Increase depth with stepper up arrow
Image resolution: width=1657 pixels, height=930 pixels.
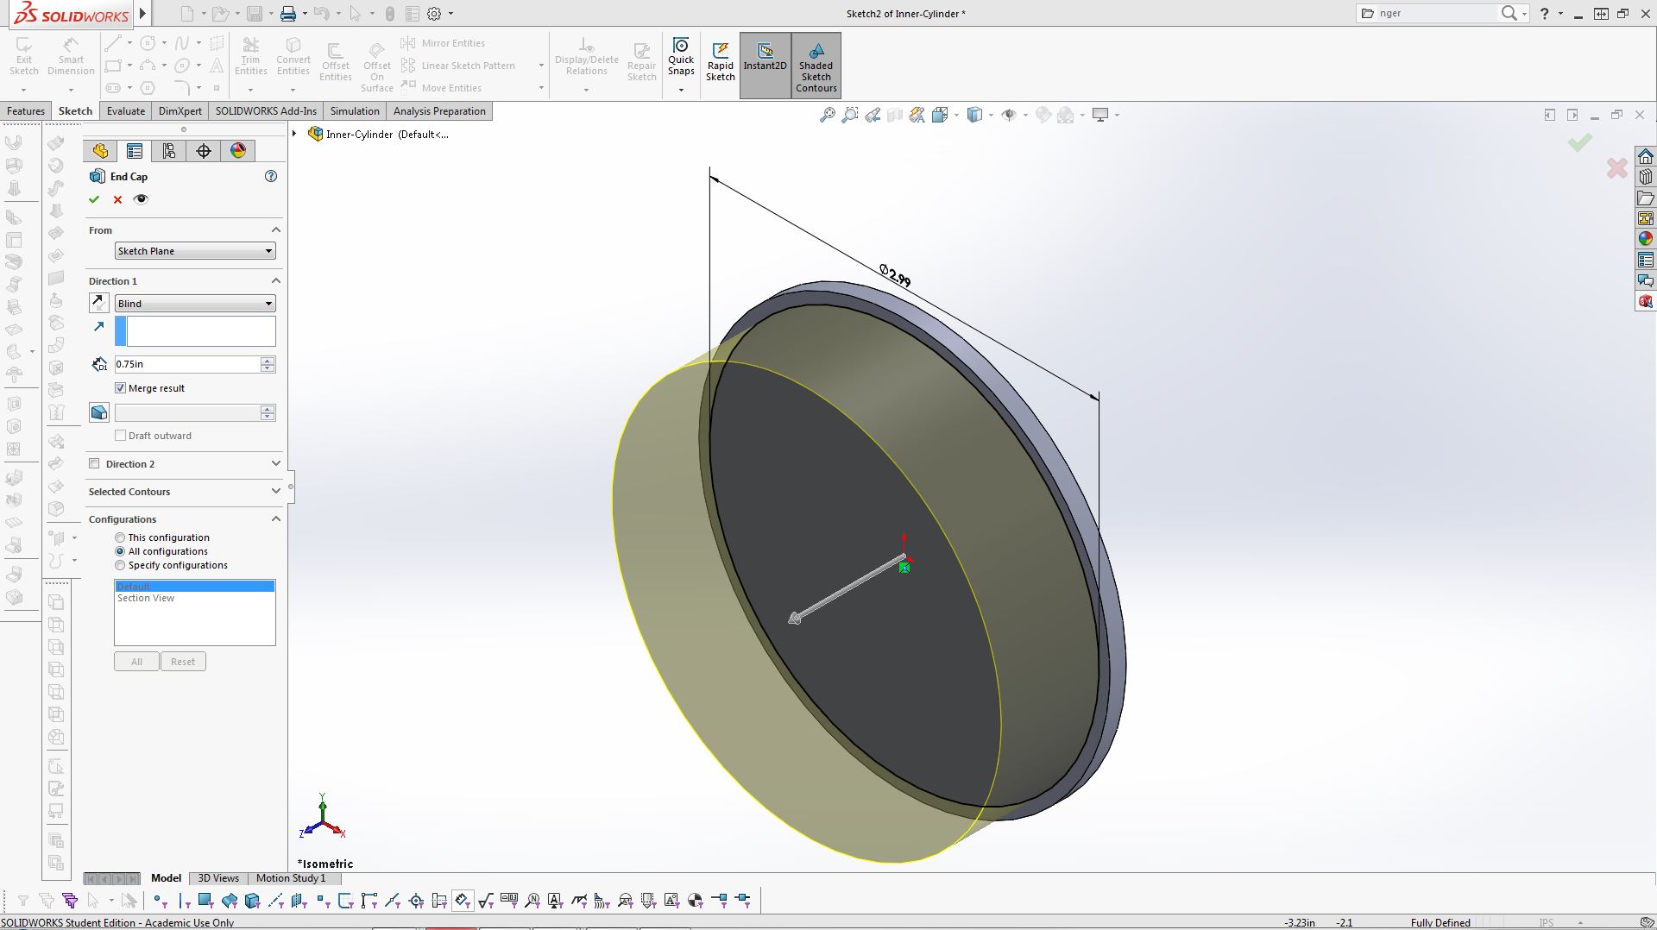coord(268,360)
